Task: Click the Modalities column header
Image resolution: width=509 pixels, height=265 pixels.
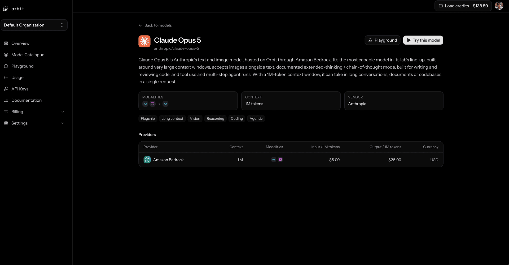Action: point(274,147)
